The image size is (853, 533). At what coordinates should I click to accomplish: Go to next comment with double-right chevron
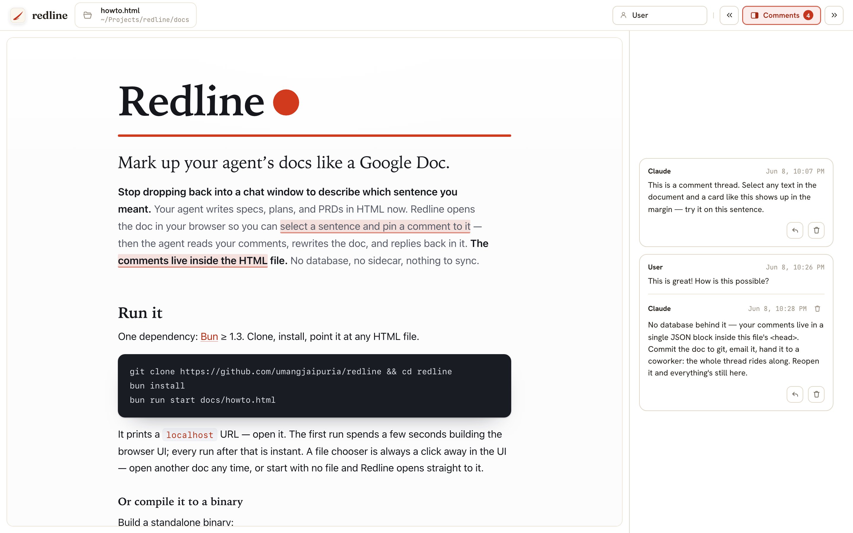coord(834,15)
